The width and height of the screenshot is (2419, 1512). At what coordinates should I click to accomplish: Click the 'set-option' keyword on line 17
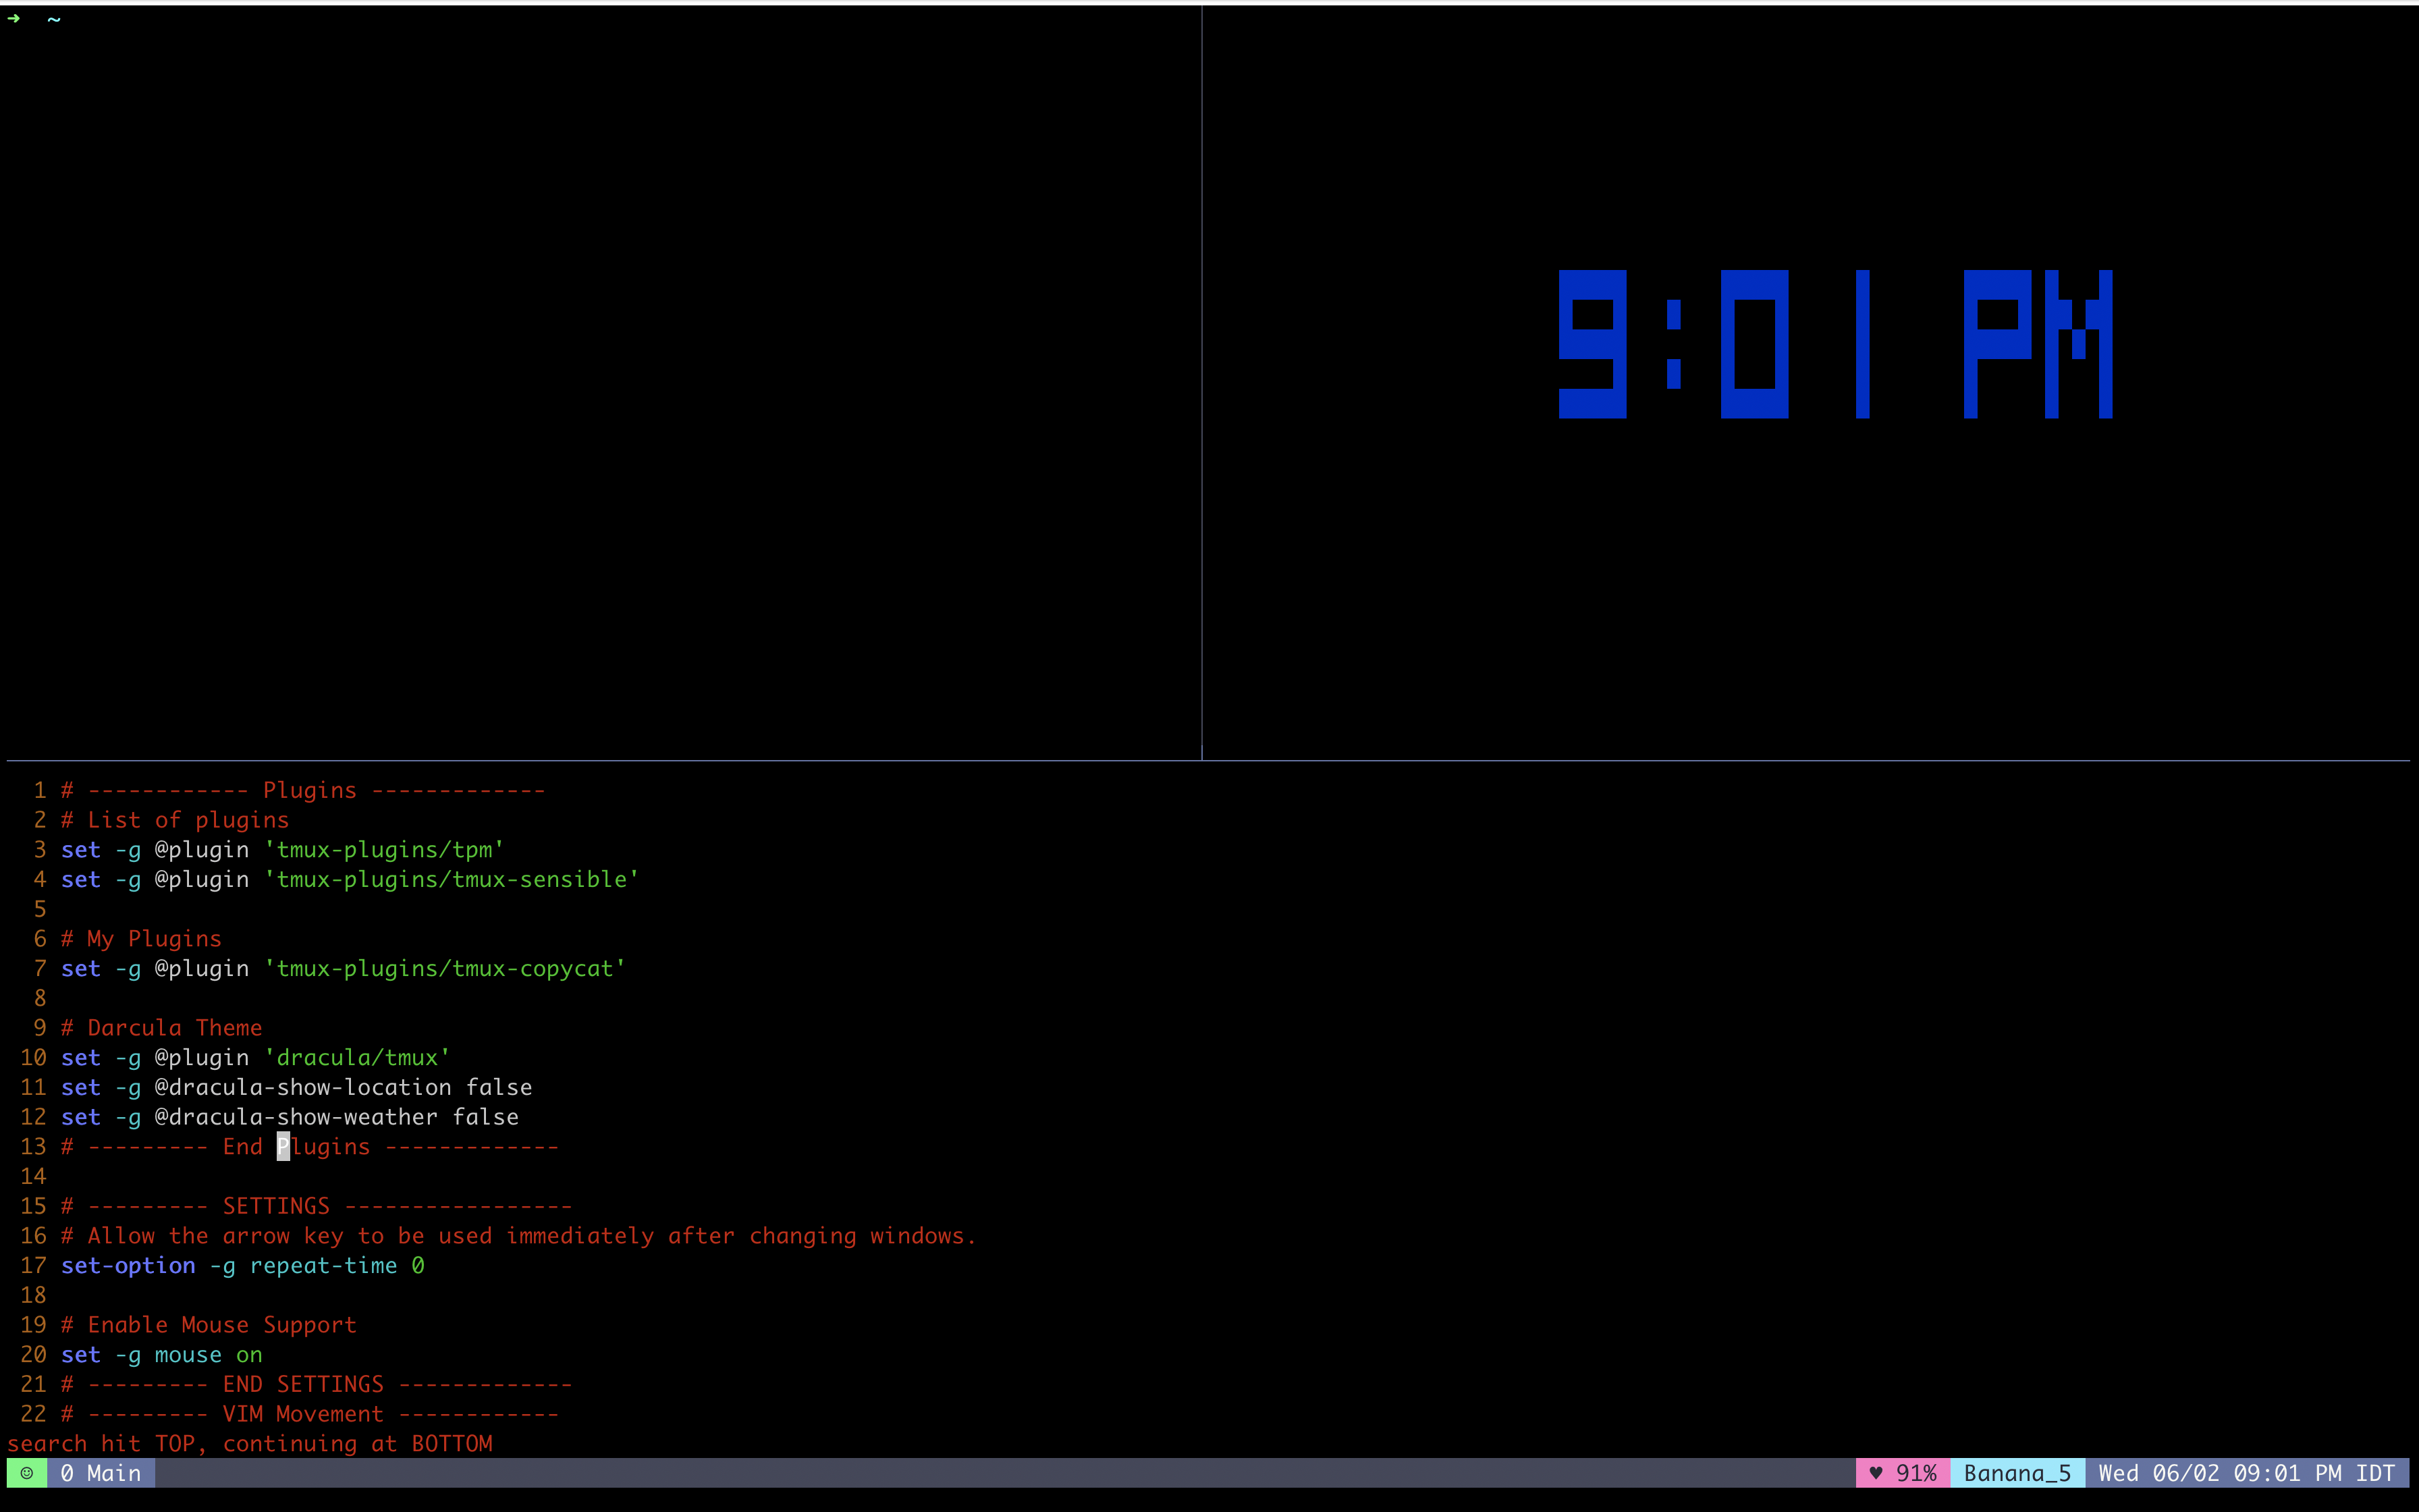[x=128, y=1265]
